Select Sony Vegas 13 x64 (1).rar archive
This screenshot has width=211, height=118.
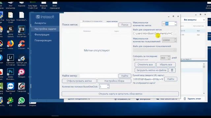pos(33,5)
